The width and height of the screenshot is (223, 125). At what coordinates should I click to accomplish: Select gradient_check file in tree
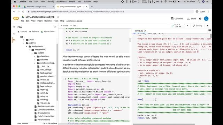[x=47, y=76]
